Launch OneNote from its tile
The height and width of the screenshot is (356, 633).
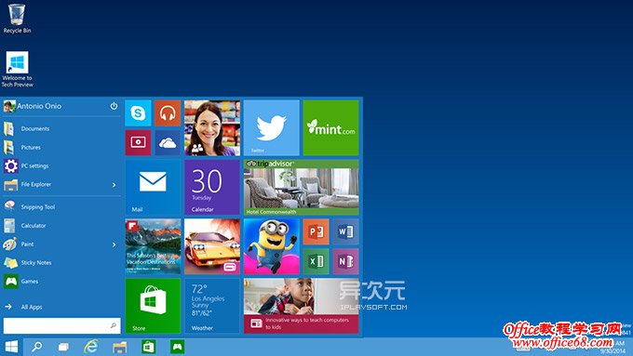(345, 261)
